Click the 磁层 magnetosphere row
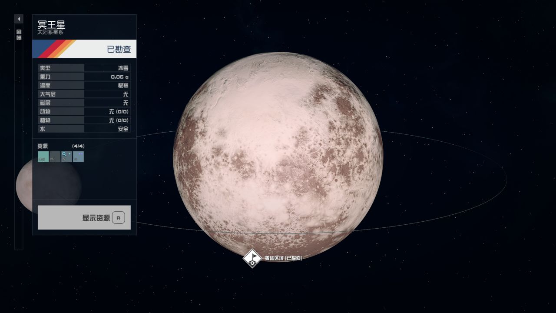Screen dimensions: 556x313 (x=84, y=103)
